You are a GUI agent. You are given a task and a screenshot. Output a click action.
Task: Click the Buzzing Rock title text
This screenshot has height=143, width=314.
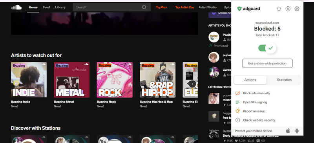106,102
